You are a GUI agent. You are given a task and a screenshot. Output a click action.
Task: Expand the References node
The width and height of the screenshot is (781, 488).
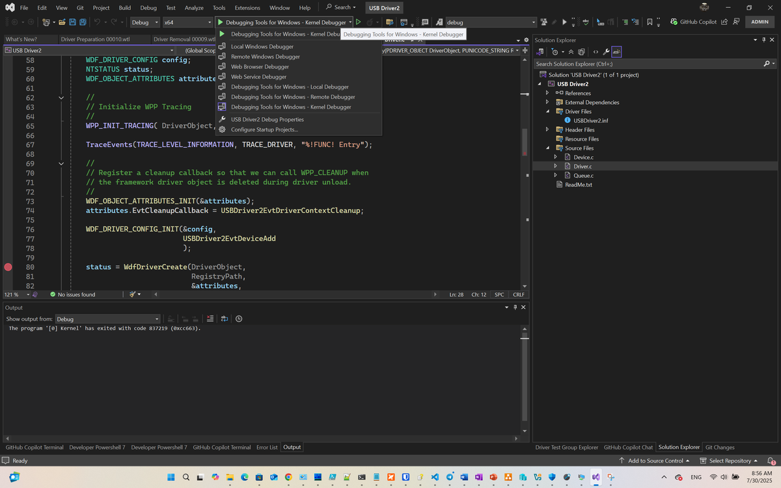pos(548,93)
